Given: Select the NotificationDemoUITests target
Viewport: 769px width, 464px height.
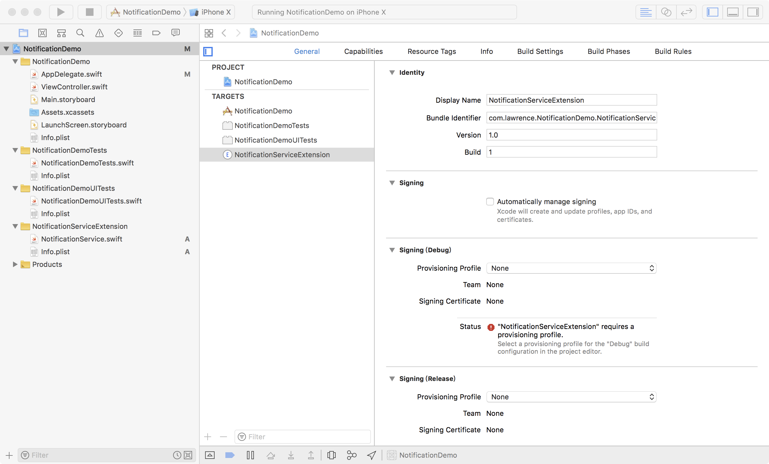Looking at the screenshot, I should 275,140.
